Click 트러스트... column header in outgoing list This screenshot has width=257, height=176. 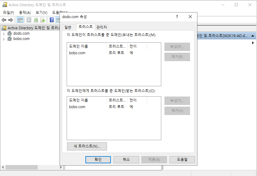coord(117,47)
